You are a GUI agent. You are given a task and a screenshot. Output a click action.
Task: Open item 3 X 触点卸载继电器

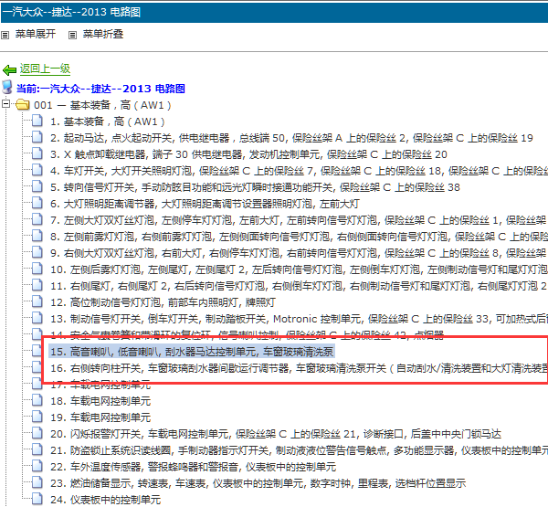coord(248,154)
